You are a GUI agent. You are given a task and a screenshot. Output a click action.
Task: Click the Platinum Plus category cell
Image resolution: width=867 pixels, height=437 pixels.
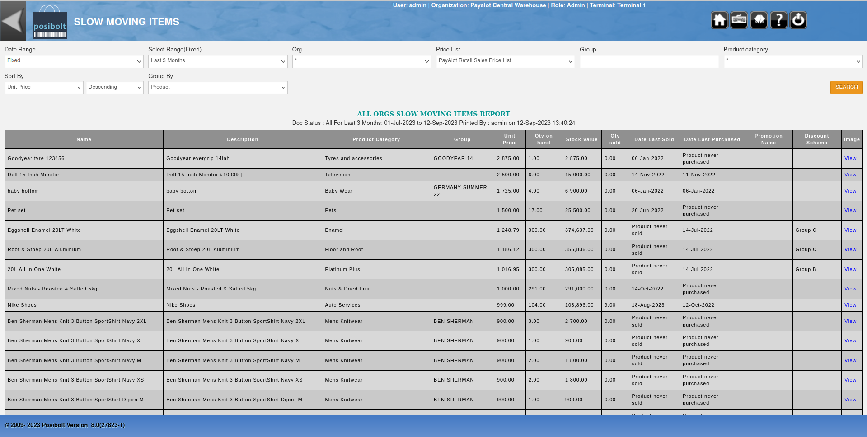point(376,270)
